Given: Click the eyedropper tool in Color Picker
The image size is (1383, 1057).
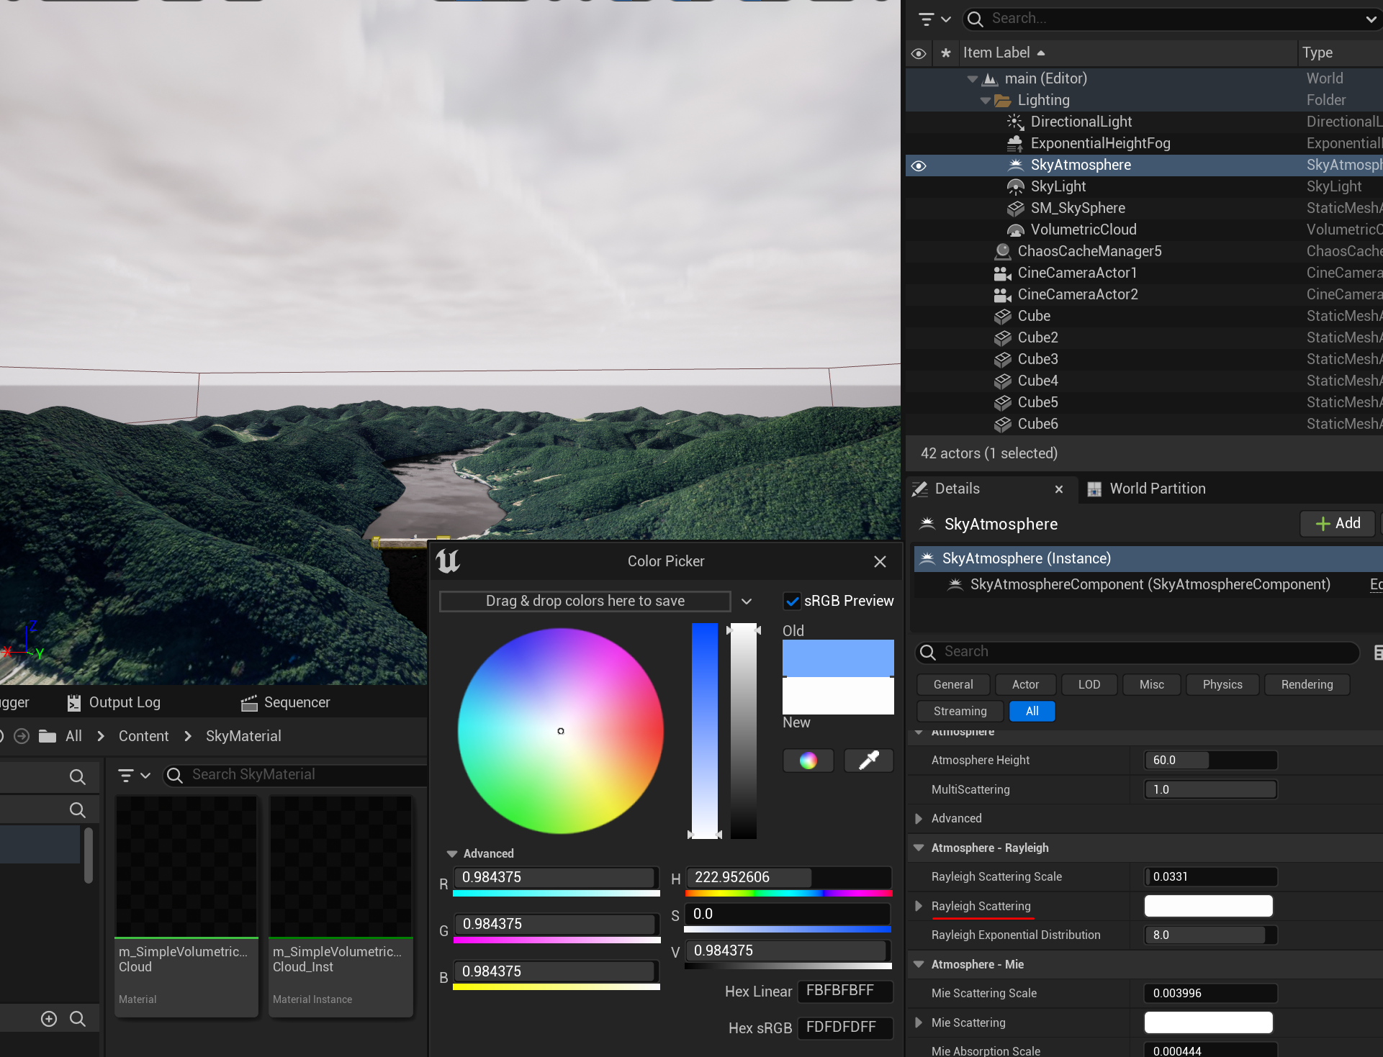Looking at the screenshot, I should (x=868, y=761).
